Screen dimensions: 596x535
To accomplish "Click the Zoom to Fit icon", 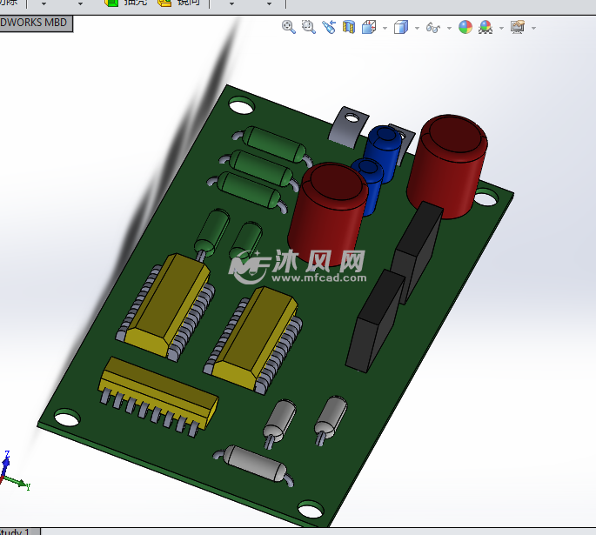I will tap(289, 27).
